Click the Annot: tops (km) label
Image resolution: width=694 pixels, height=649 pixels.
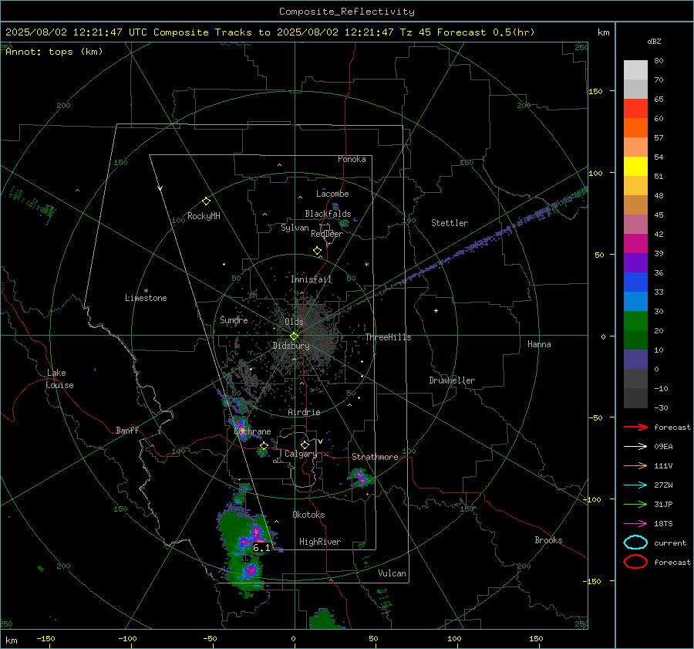(x=54, y=52)
